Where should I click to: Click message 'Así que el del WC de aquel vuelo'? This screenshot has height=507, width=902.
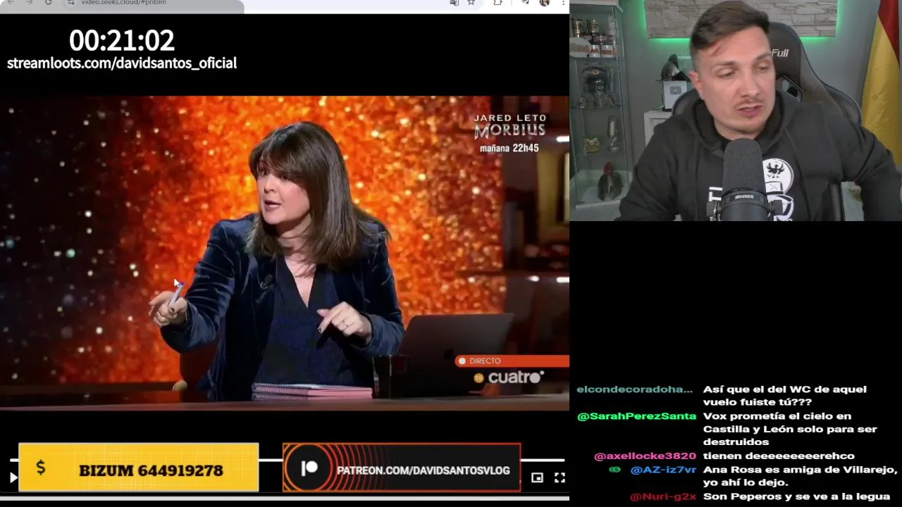click(x=784, y=396)
